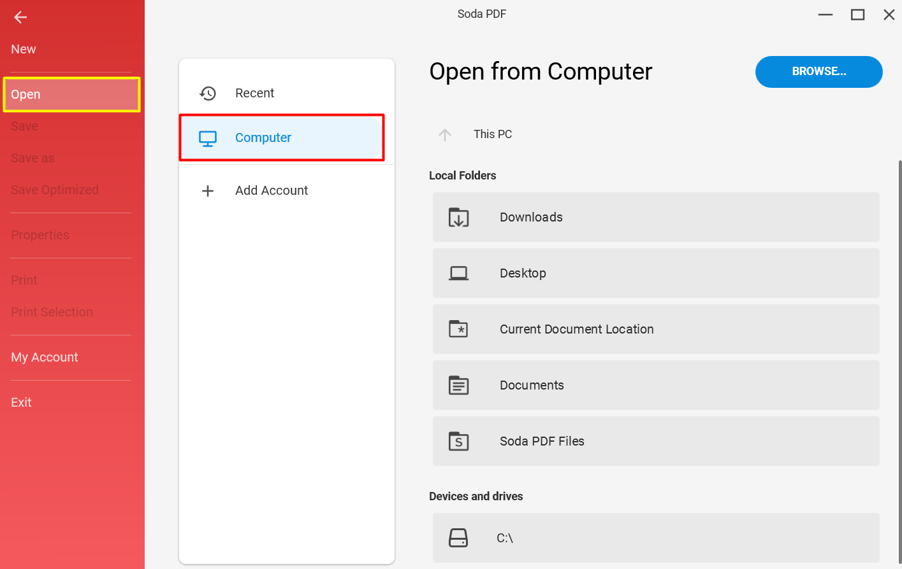Click the Current Document Location star-folder icon

click(458, 329)
